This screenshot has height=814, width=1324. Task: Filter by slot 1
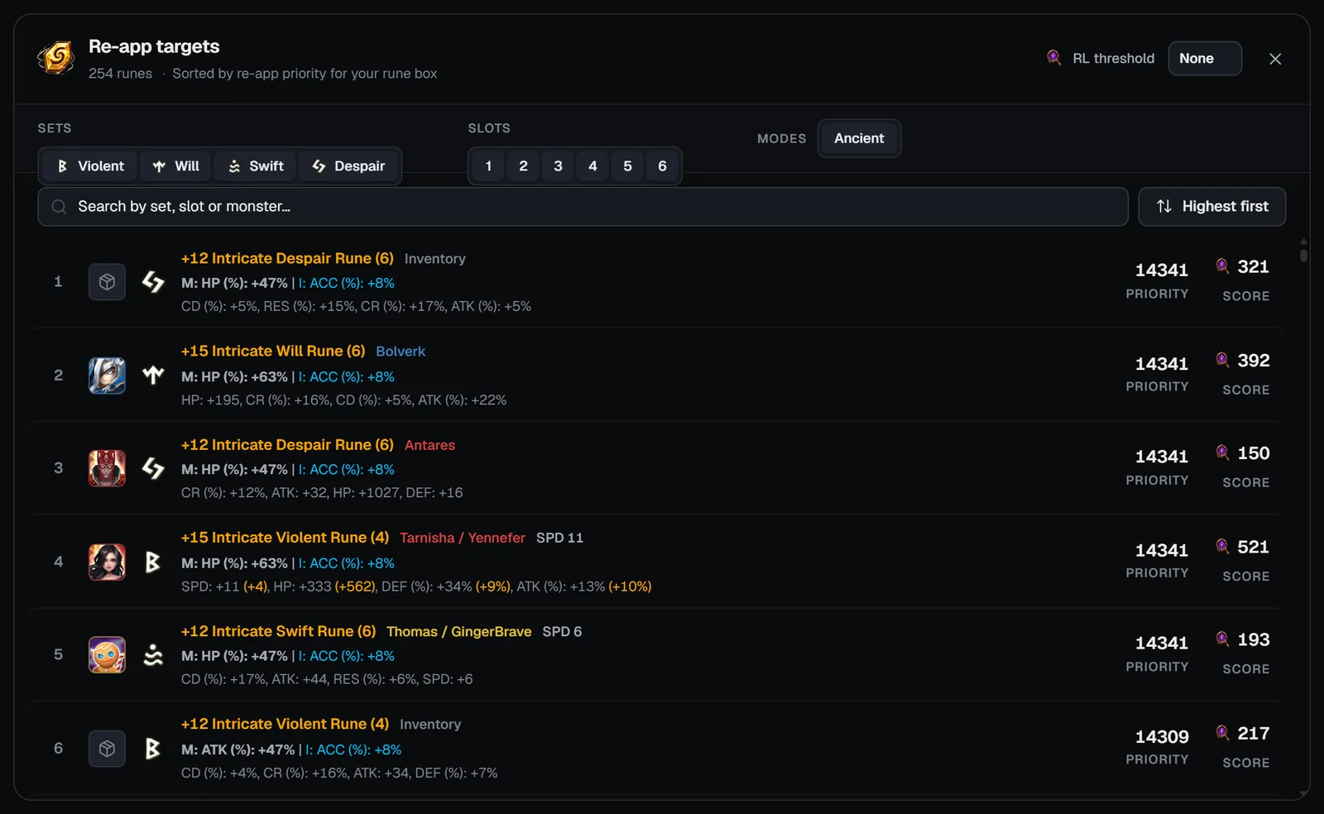click(x=488, y=166)
